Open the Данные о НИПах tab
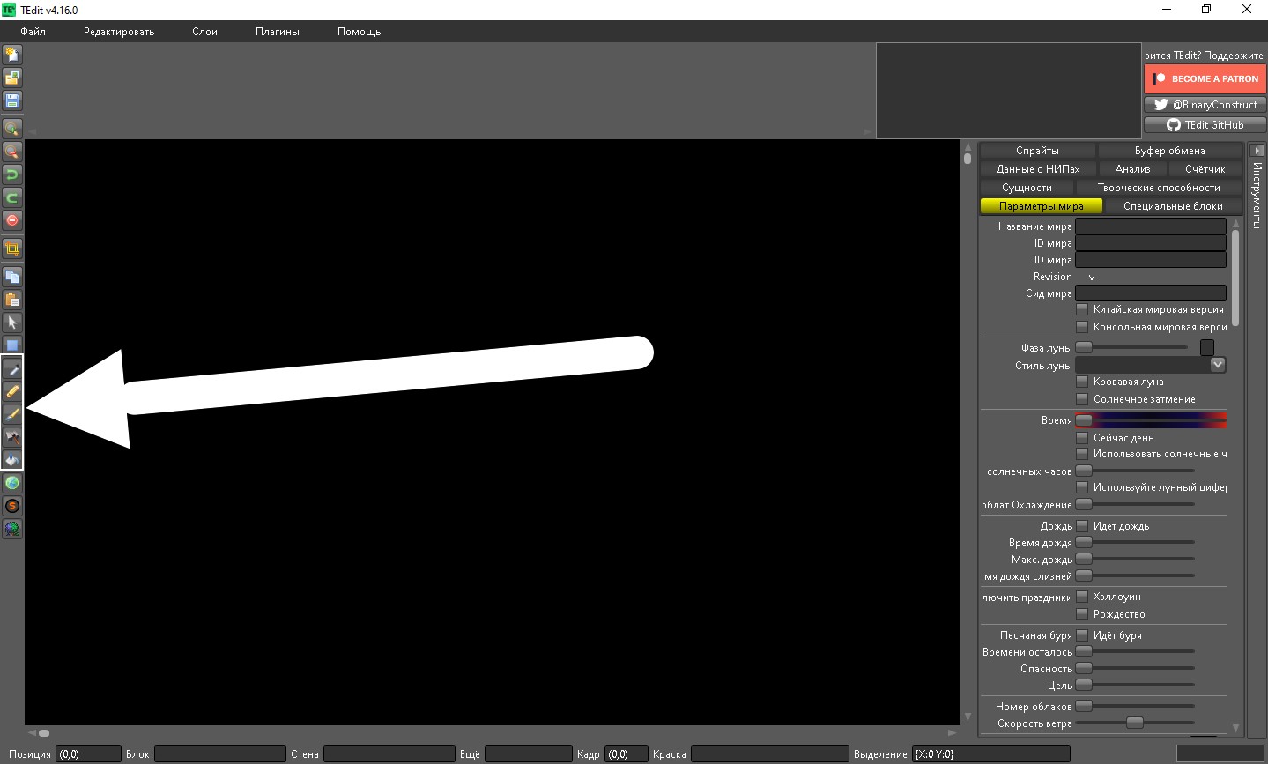 tap(1038, 169)
